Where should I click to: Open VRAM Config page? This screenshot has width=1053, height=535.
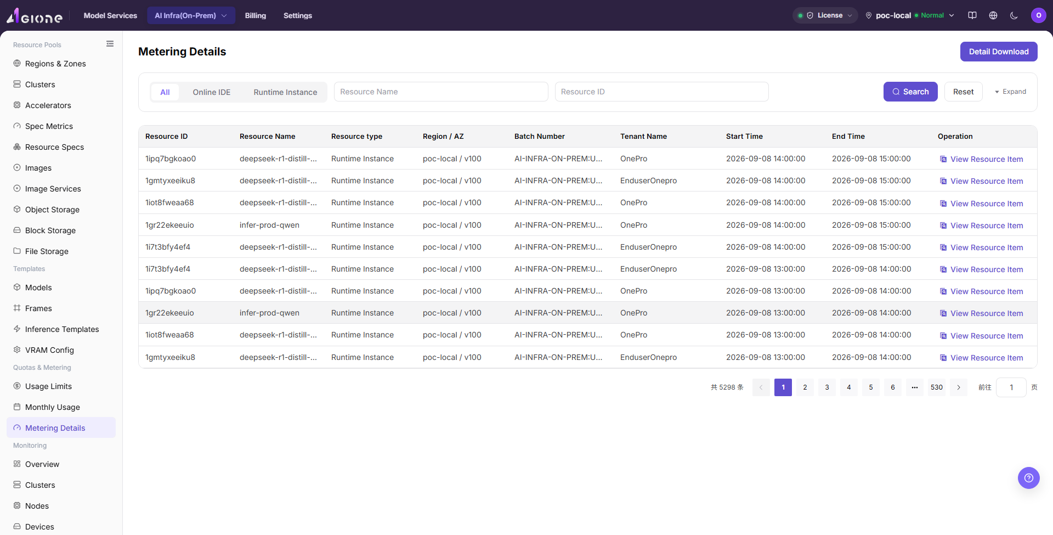tap(61, 350)
